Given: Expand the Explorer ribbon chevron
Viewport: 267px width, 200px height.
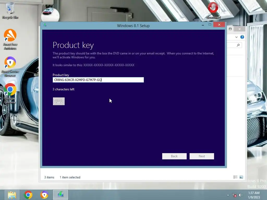Looking at the screenshot, I should tap(236, 37).
